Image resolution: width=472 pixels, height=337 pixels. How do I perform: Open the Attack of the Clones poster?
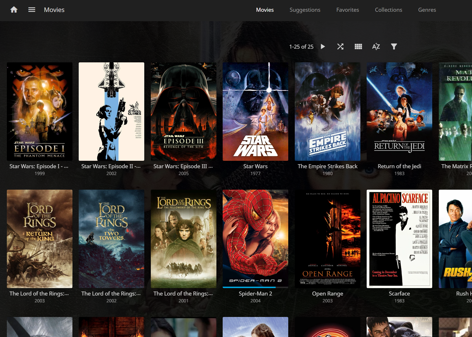tap(111, 112)
